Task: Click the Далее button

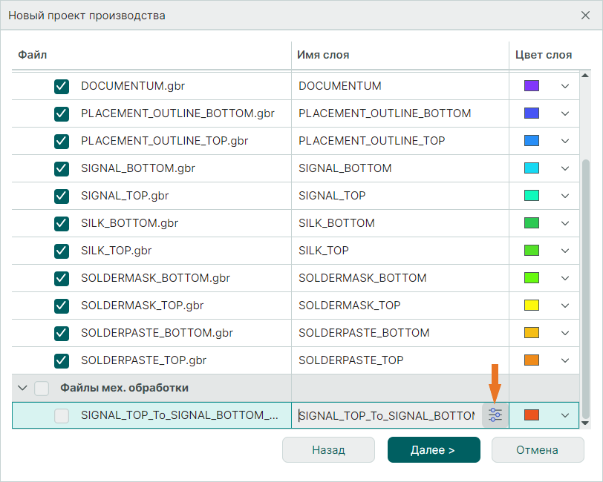Action: [434, 450]
